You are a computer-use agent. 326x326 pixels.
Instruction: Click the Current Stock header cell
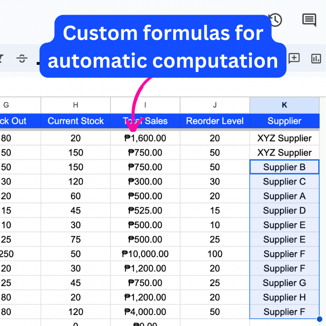(75, 121)
